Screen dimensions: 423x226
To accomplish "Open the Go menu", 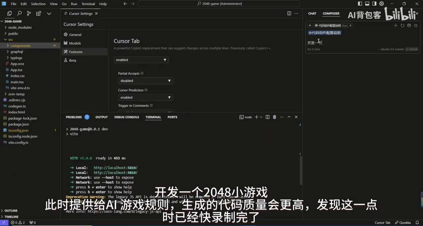I will (64, 4).
